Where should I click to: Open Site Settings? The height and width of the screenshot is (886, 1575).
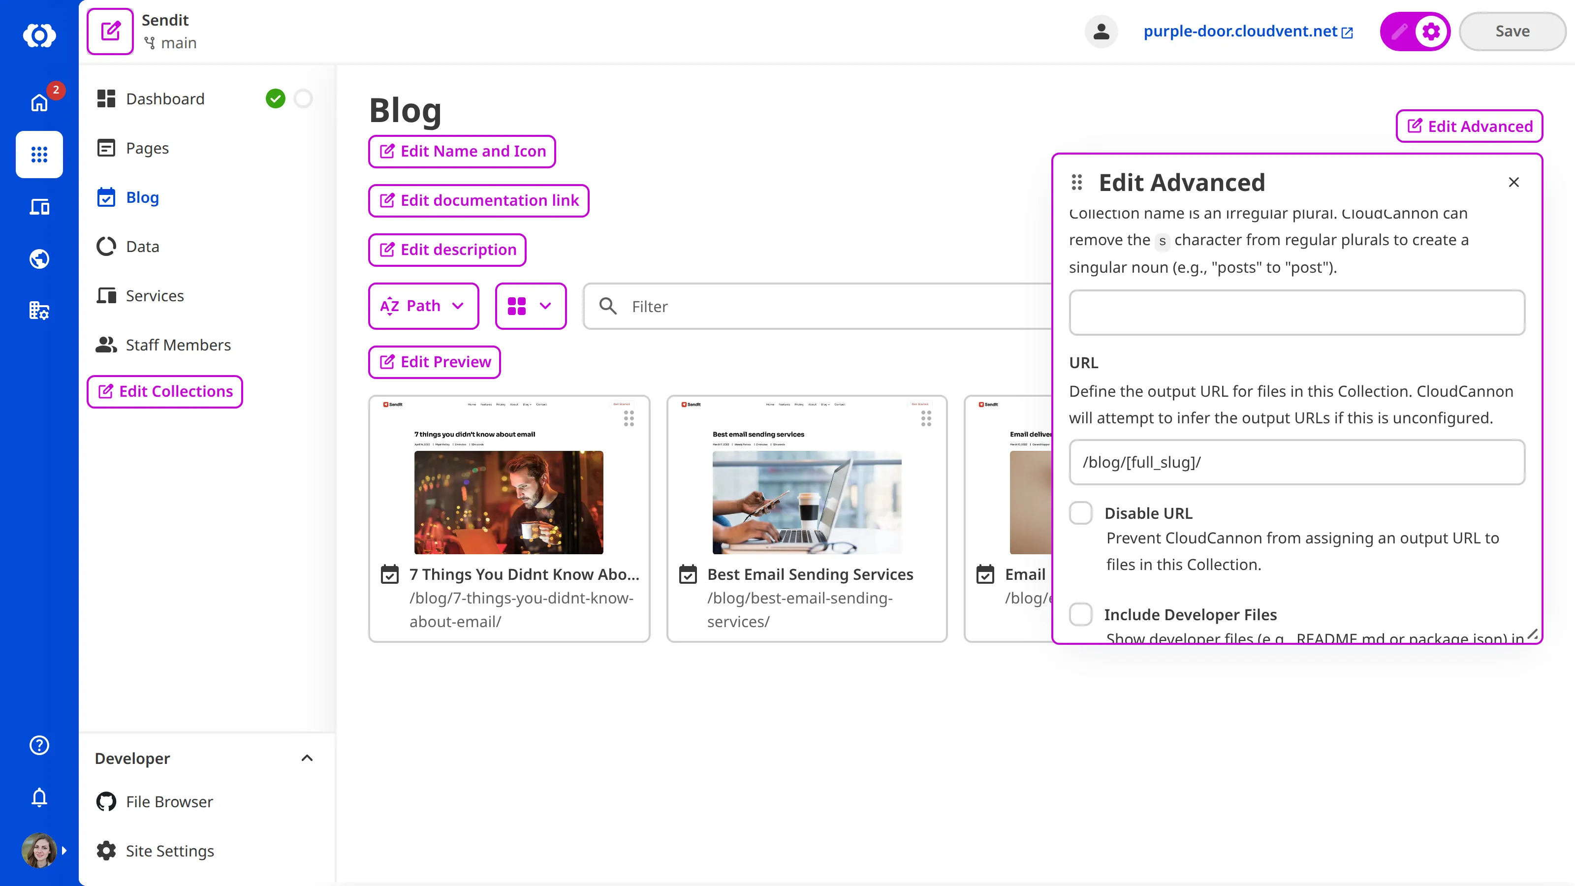pos(169,851)
